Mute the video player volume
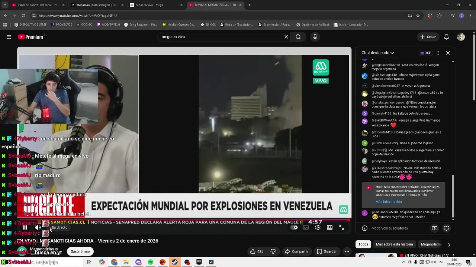 (x=38, y=227)
